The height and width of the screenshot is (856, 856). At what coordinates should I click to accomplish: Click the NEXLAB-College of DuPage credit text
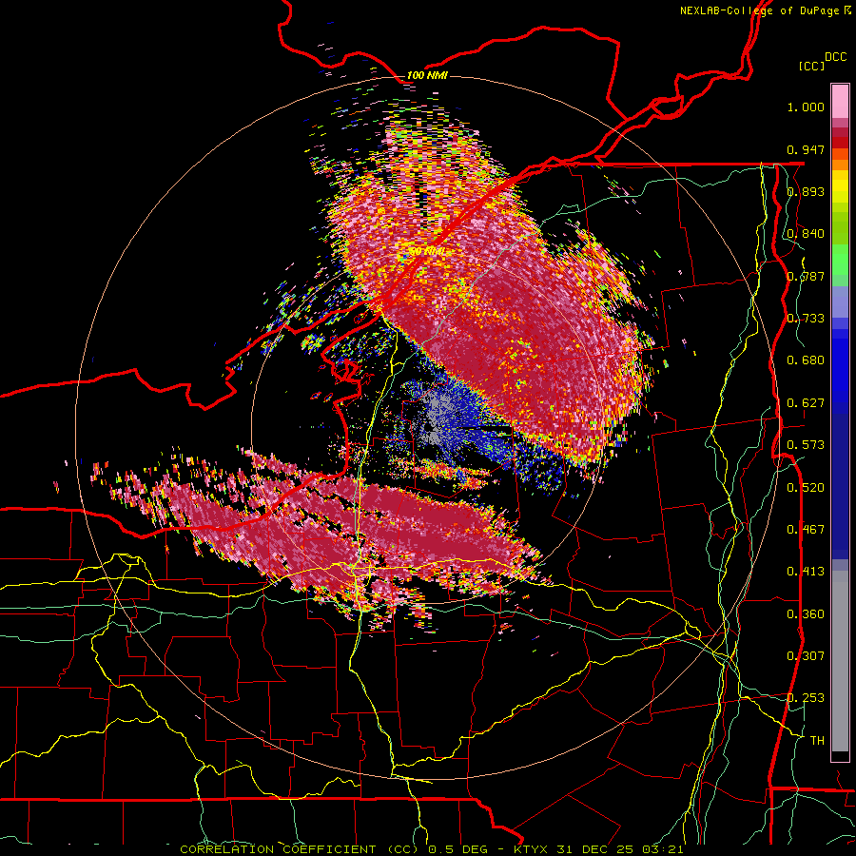click(x=765, y=10)
